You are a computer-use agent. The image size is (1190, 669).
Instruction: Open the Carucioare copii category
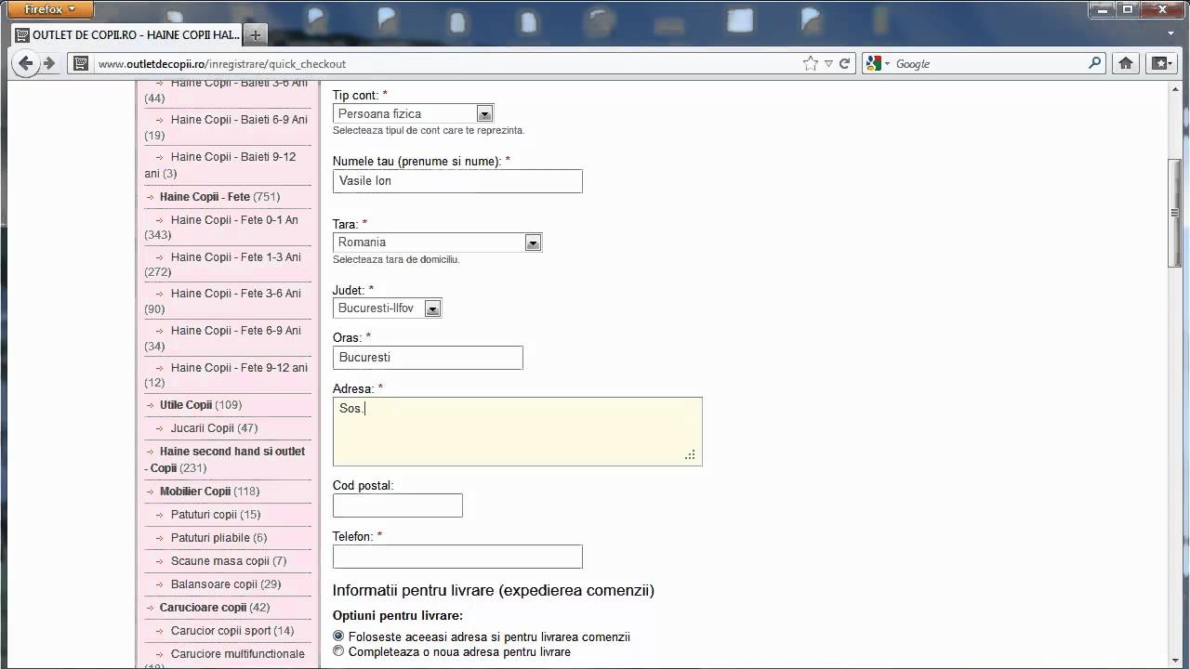[203, 608]
